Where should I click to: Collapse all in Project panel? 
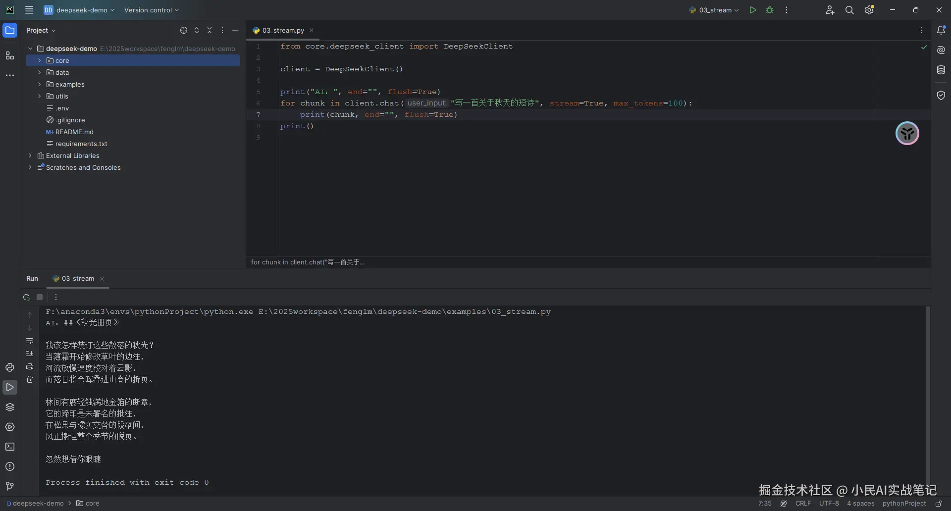(210, 30)
